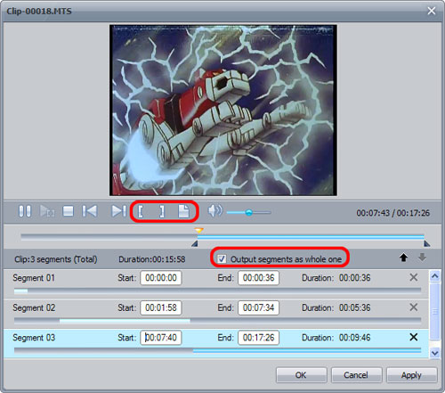Set segment start with left bracket icon
The image size is (445, 393).
pos(141,211)
